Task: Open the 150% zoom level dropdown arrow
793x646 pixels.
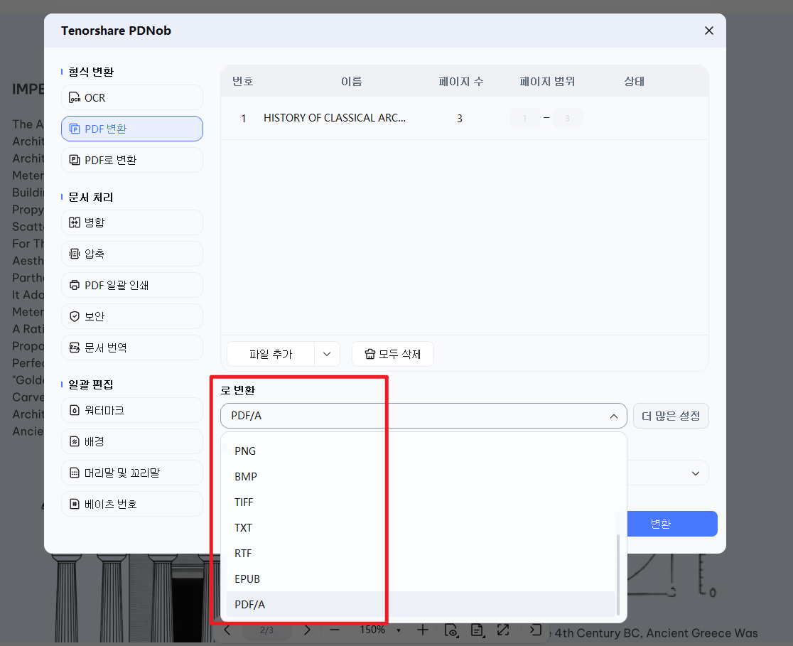Action: (399, 630)
